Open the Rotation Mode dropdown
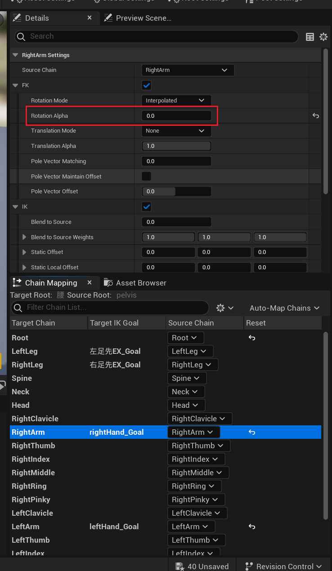 click(x=176, y=100)
